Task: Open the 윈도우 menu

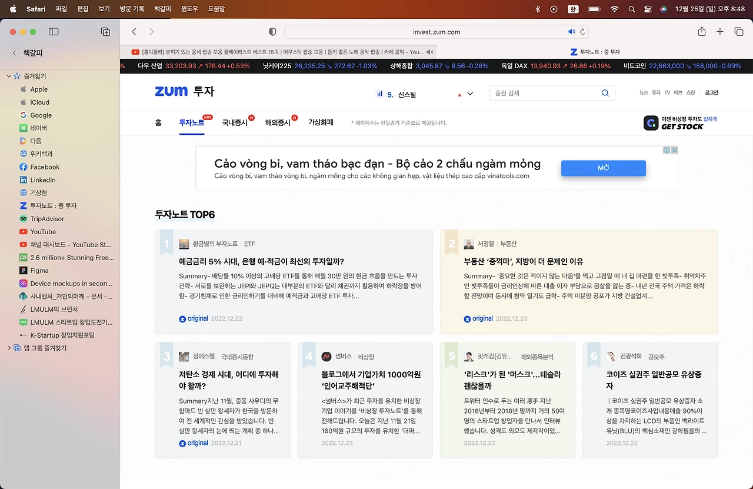Action: (x=189, y=9)
